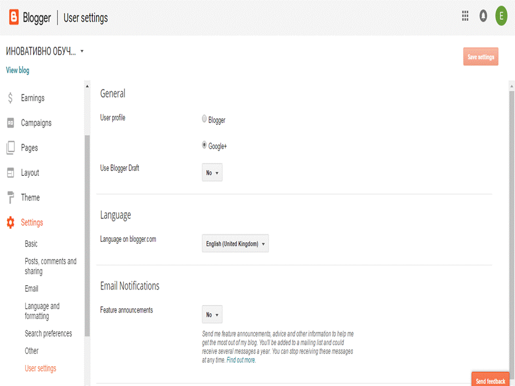Screen dimensions: 515x386
Task: Click the Campaigns ad icon
Action: (x=11, y=123)
